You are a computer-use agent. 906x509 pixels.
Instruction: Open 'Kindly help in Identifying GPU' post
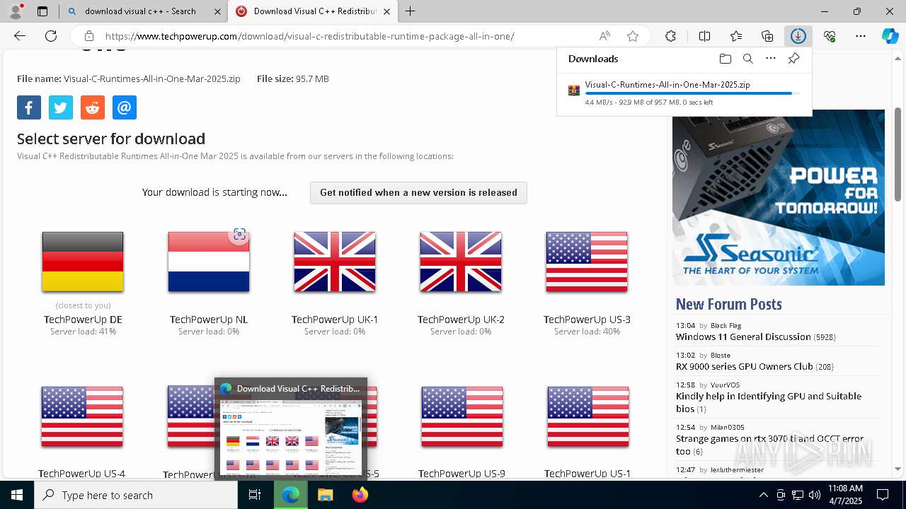769,402
